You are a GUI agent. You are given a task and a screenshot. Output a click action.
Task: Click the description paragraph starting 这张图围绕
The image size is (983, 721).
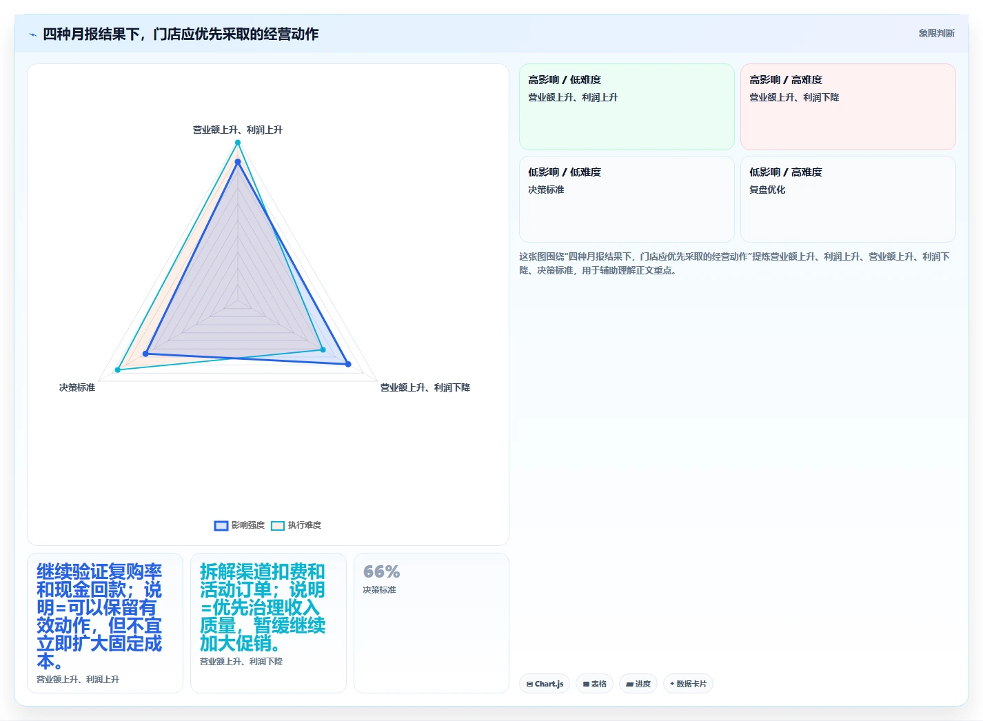(735, 263)
